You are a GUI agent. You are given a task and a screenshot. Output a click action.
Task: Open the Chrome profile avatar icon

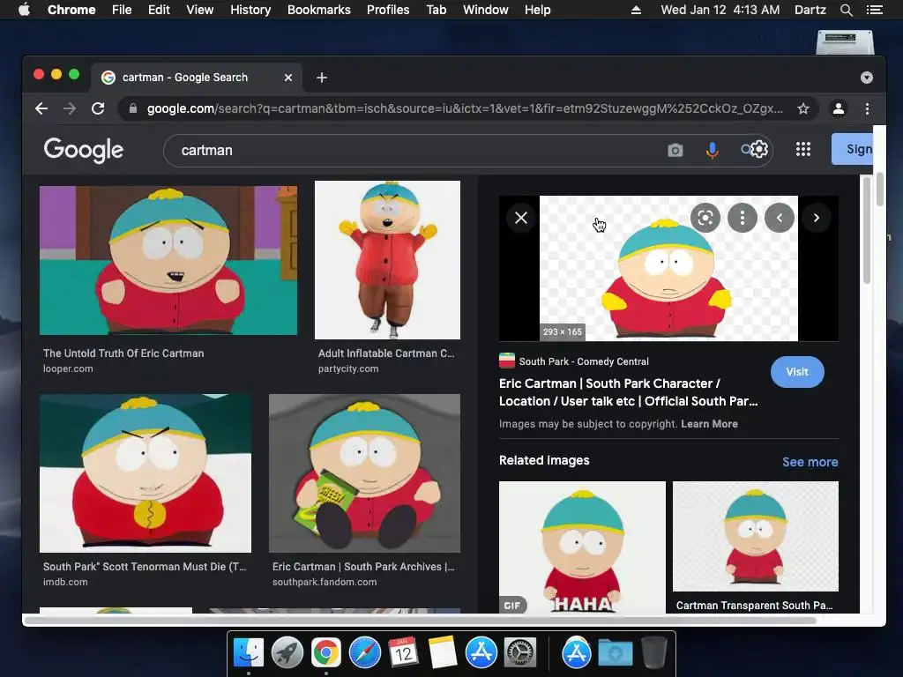tap(838, 108)
